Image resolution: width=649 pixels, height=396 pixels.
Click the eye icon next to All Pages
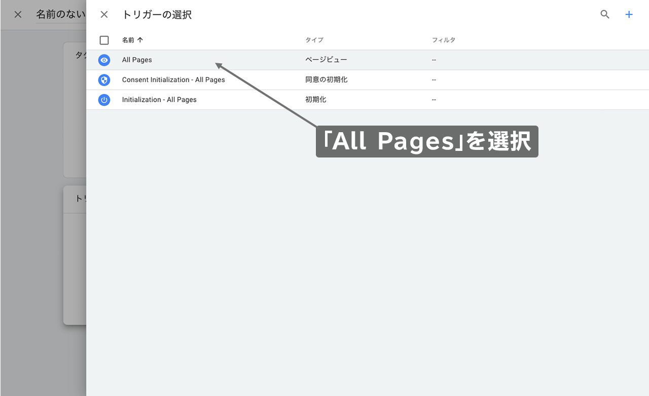point(104,60)
